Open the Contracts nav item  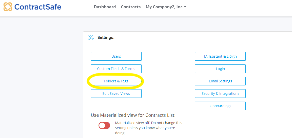131,7
